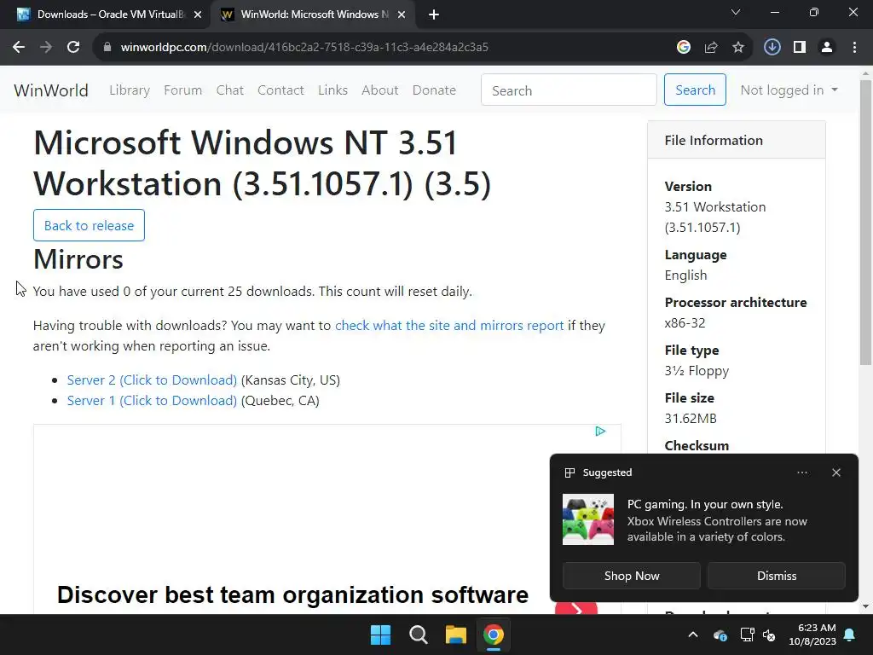Viewport: 873px width, 655px height.
Task: Click the red arrow button on the ad
Action: click(576, 608)
